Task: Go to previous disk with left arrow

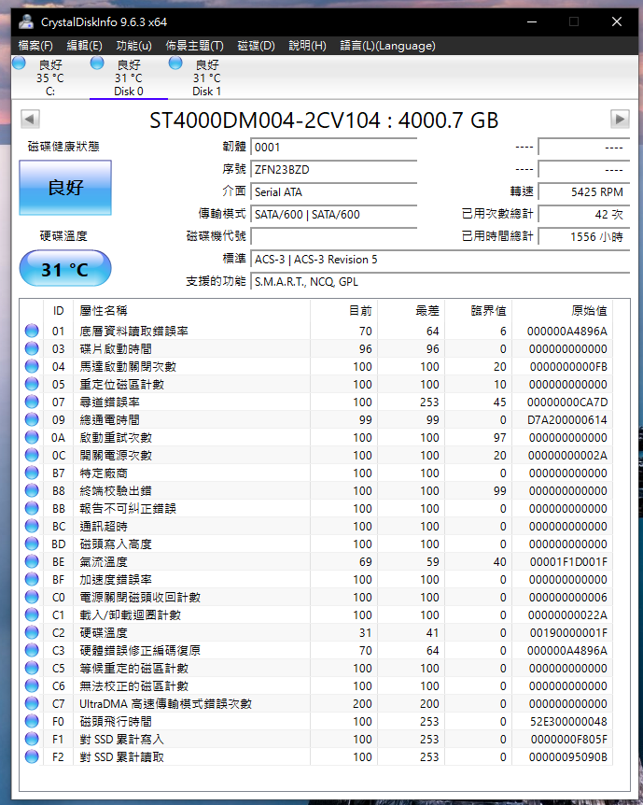Action: click(x=30, y=120)
